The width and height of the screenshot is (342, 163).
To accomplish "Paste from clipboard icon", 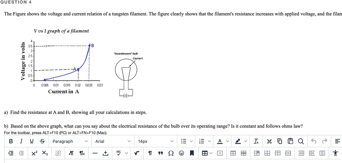I will click(x=290, y=141).
